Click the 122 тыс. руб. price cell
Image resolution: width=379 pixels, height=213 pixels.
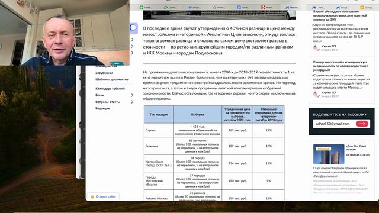(x=237, y=146)
